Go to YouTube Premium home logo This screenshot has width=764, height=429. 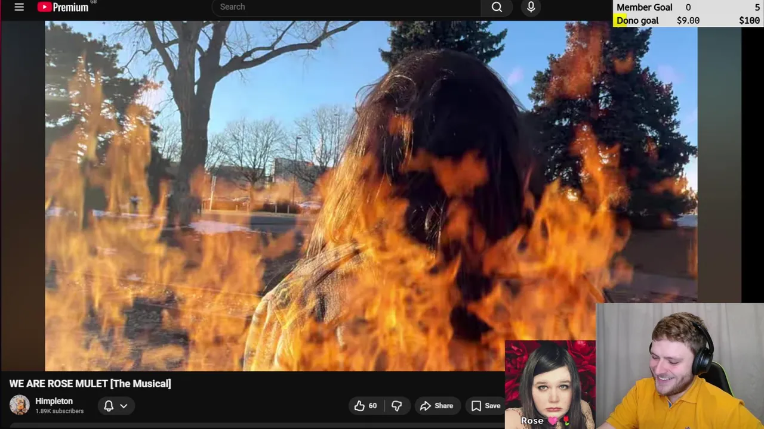click(x=63, y=7)
